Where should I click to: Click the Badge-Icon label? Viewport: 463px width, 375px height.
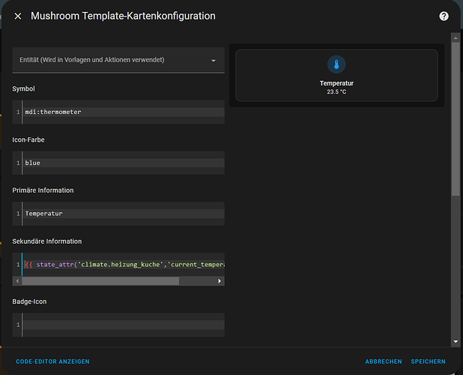click(x=29, y=301)
